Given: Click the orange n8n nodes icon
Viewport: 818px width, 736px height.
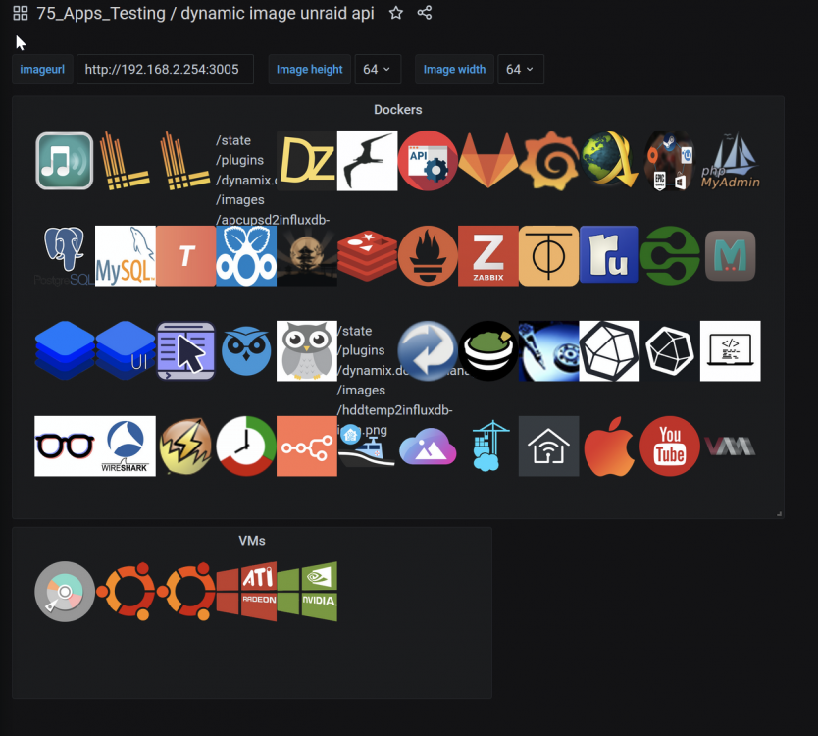Looking at the screenshot, I should point(307,447).
